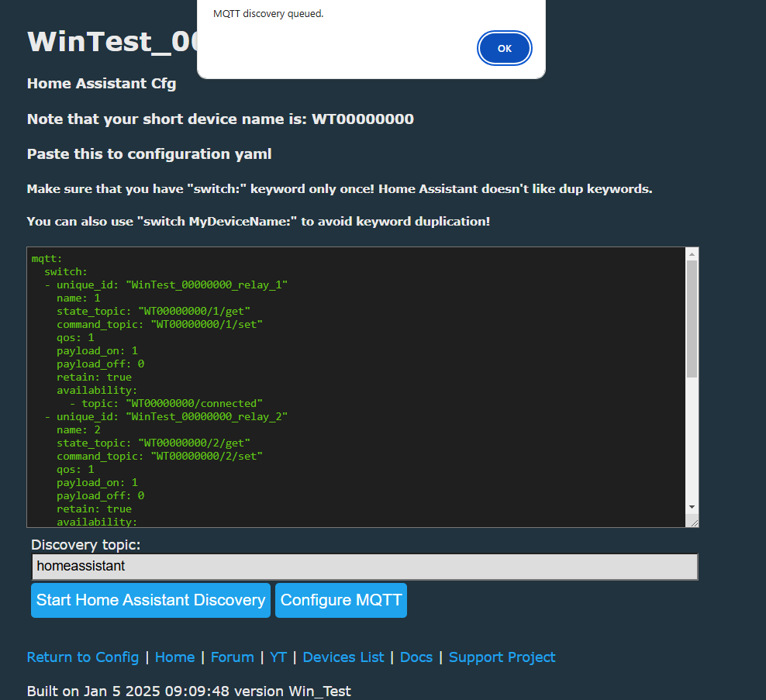Click the "switch:" line in the YAML

point(66,271)
